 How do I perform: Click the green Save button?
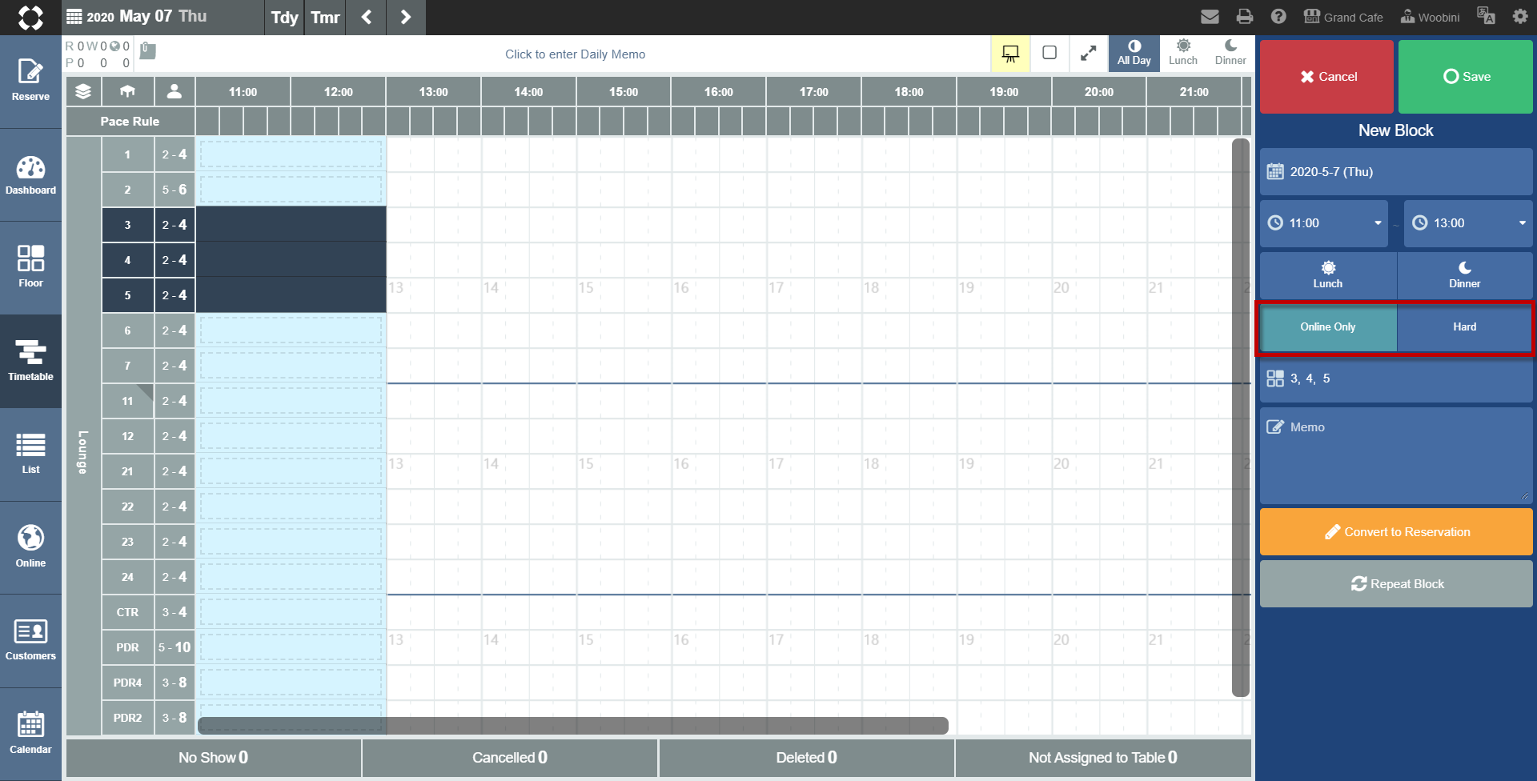pyautogui.click(x=1466, y=77)
